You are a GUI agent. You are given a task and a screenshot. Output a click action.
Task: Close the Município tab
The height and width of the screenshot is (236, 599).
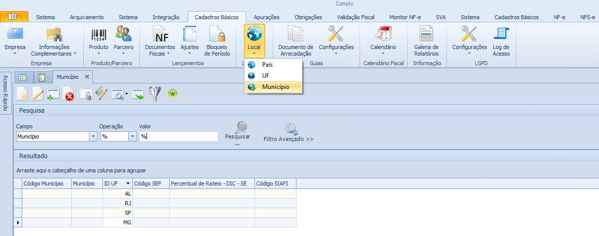pyautogui.click(x=87, y=77)
